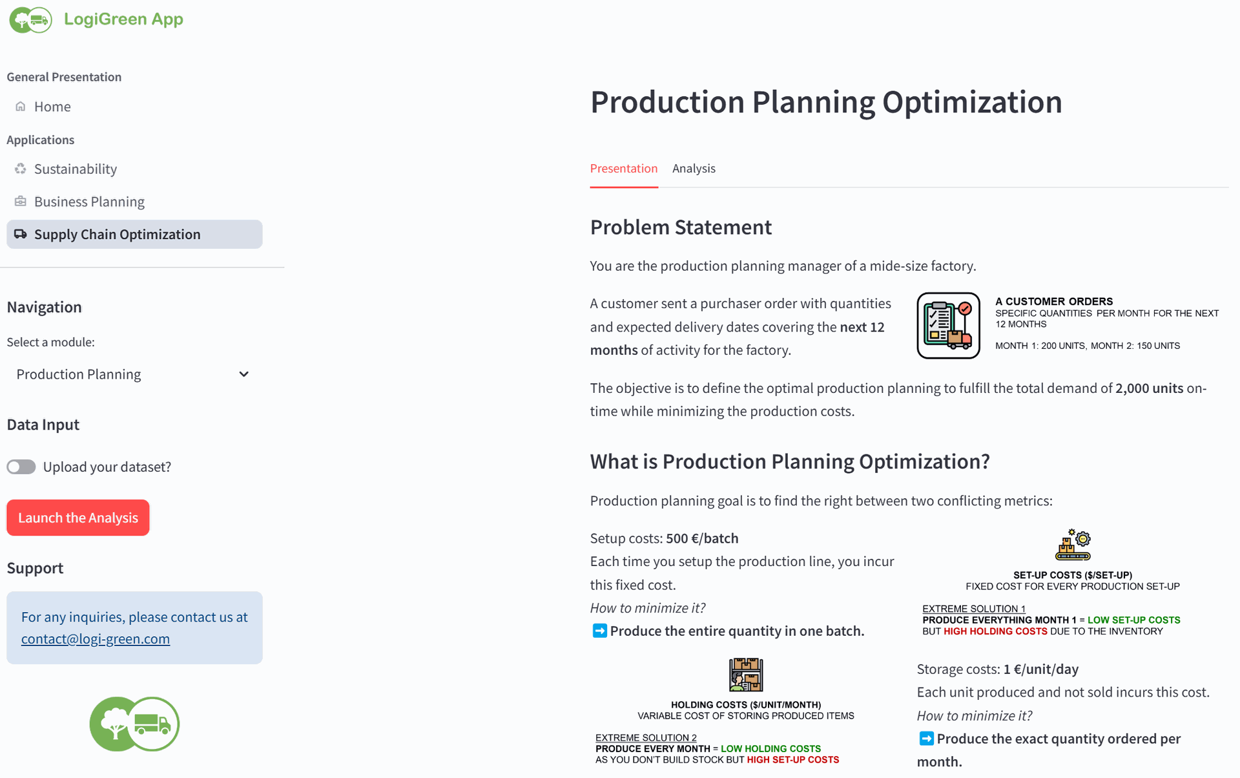Click the Supply Chain Optimization truck icon
The width and height of the screenshot is (1240, 778).
tap(21, 234)
